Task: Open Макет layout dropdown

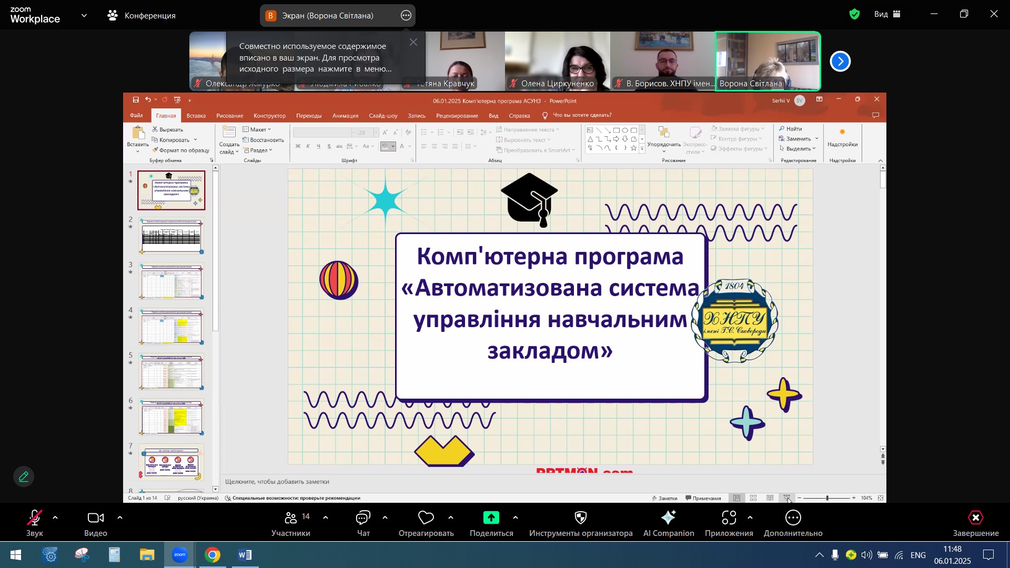Action: 257,129
